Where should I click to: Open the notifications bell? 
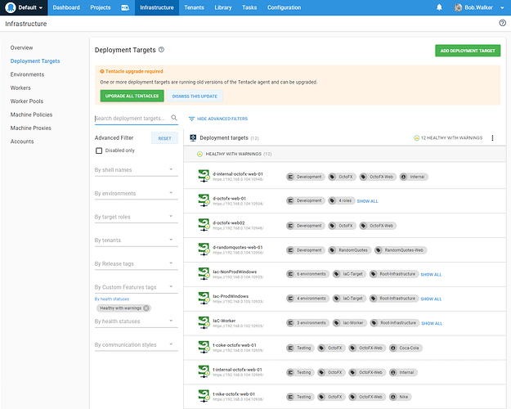[x=439, y=7]
